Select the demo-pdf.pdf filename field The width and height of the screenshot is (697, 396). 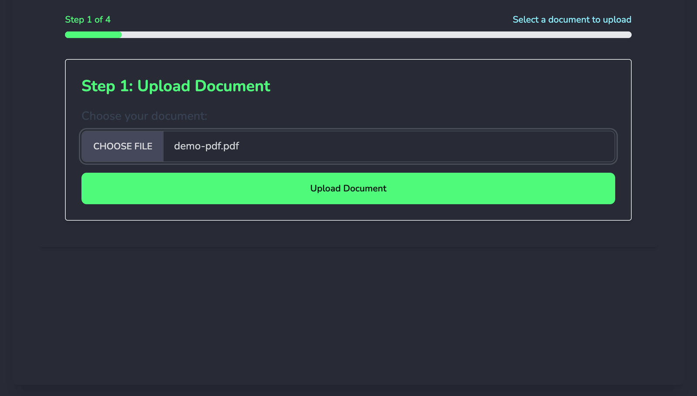(206, 146)
